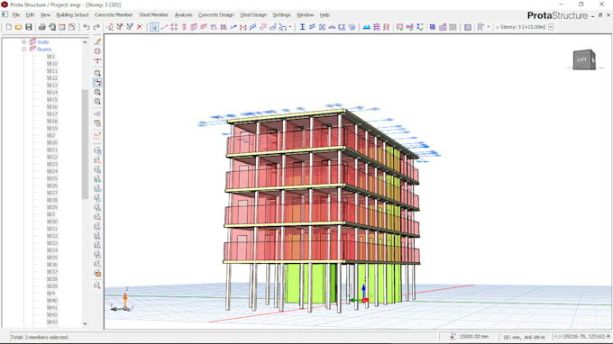Select the Shearwall tool beside the Column tool
This screenshot has width=613, height=344.
(x=194, y=27)
